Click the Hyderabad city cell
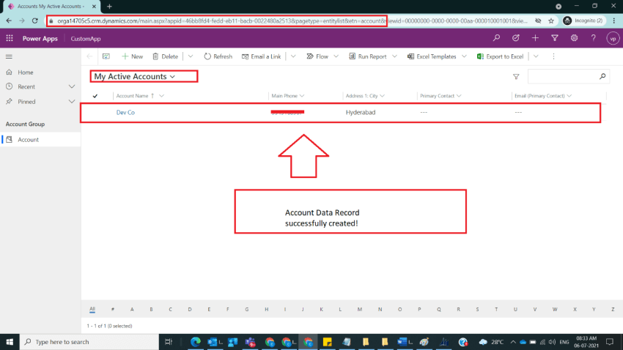623x350 pixels. tap(361, 112)
